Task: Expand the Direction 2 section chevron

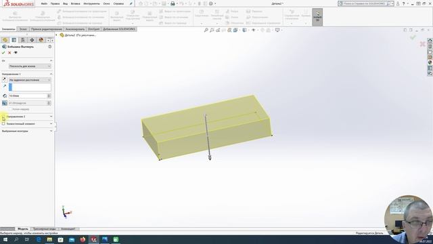Action: pyautogui.click(x=51, y=117)
